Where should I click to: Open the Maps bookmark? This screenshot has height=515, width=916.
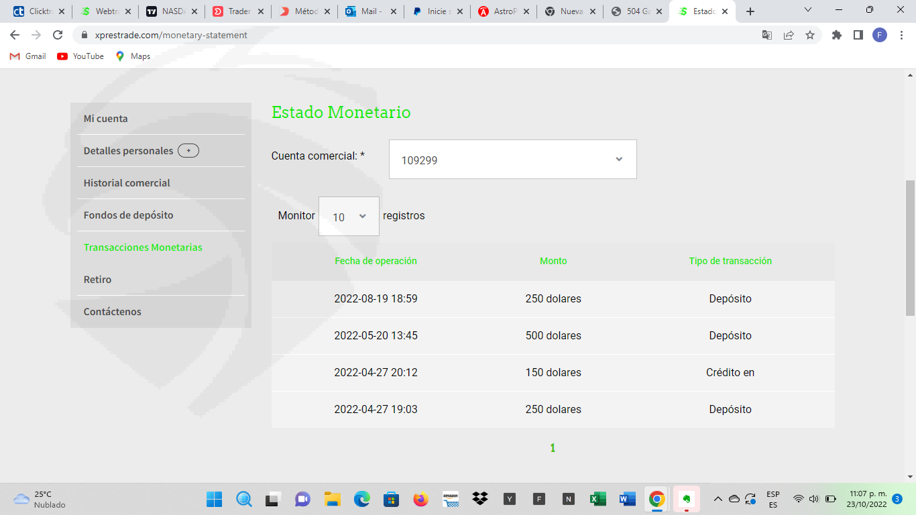point(133,56)
